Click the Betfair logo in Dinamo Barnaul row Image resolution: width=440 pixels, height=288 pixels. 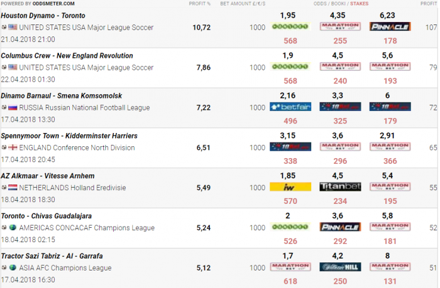290,107
